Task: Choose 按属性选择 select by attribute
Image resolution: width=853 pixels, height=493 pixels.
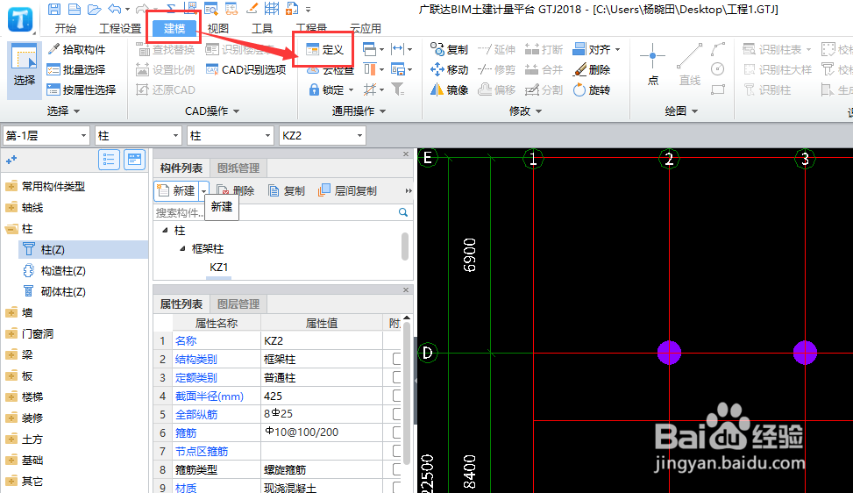Action: [82, 89]
